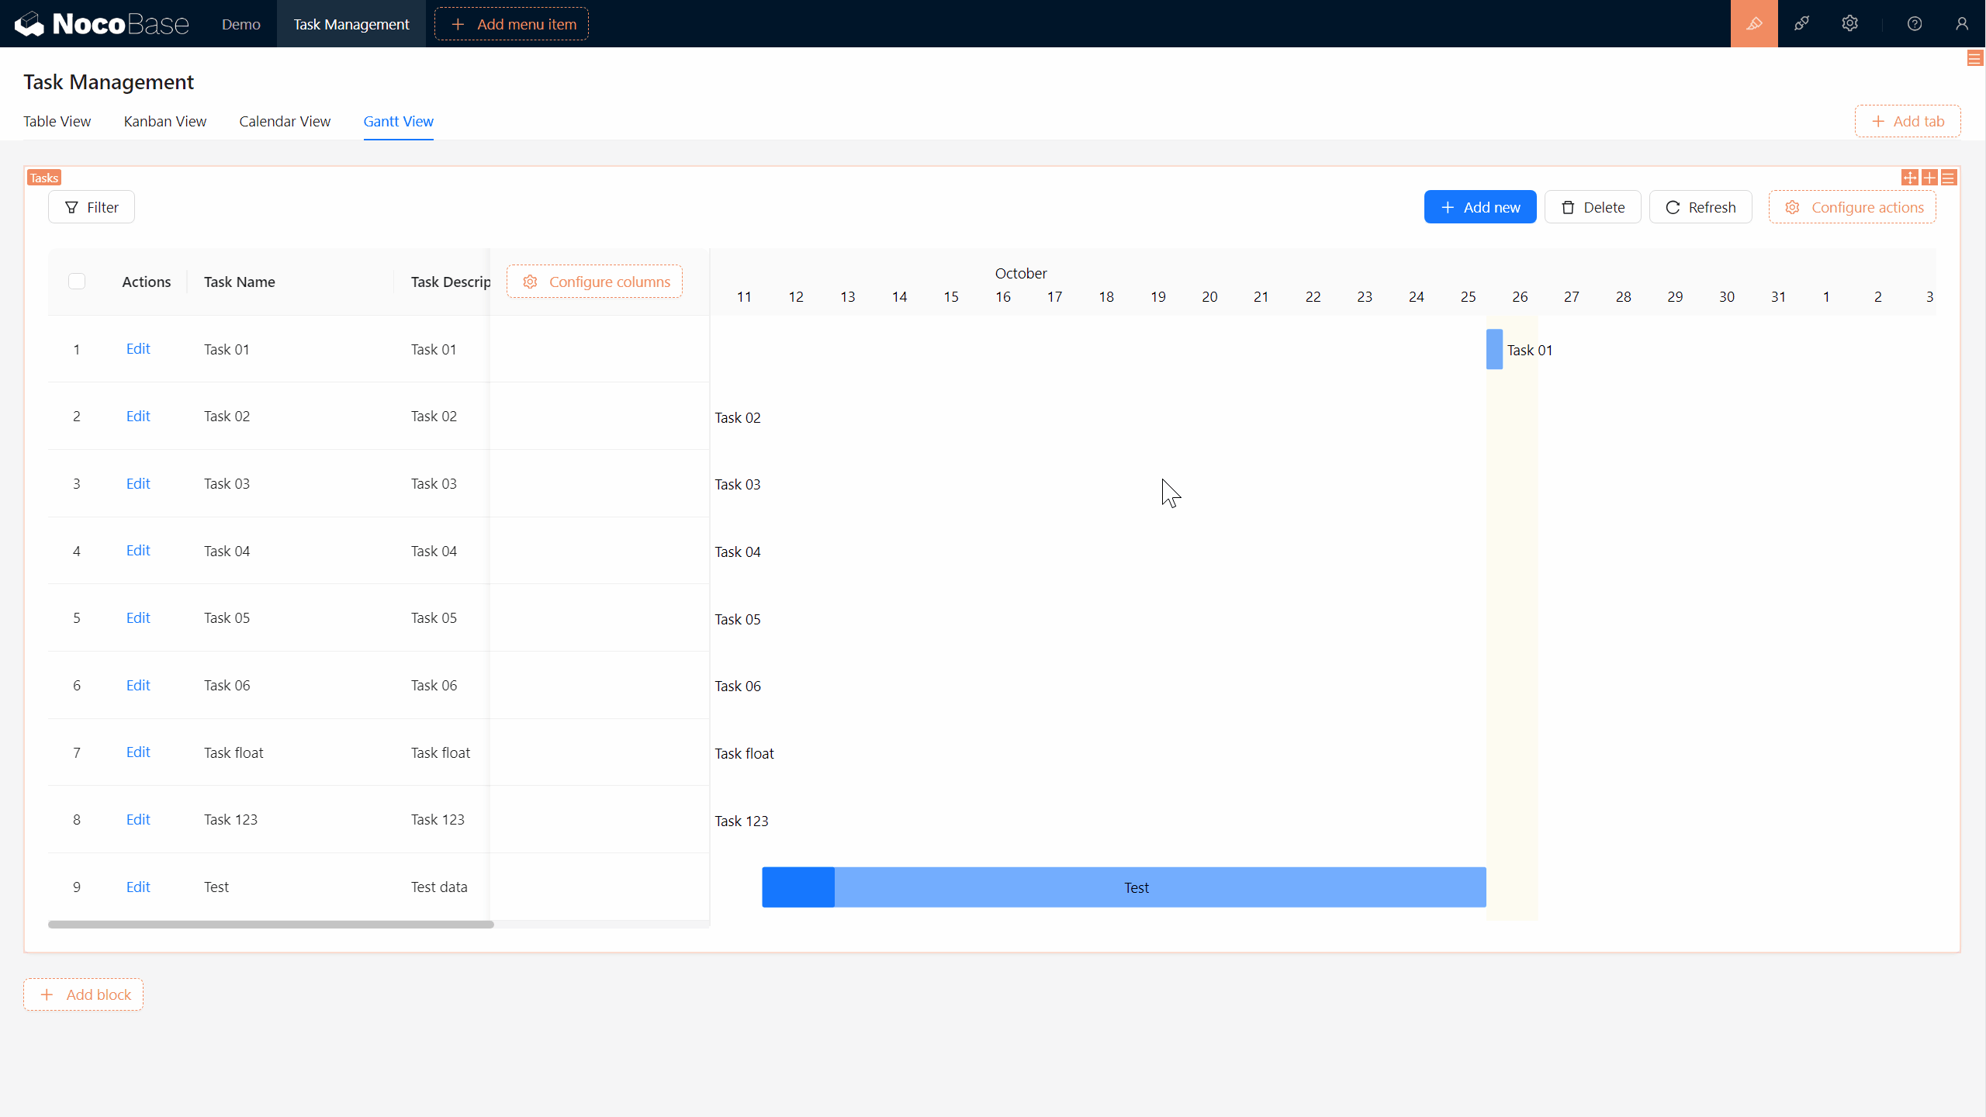Switch to Table View tab
The width and height of the screenshot is (1986, 1117).
[57, 121]
